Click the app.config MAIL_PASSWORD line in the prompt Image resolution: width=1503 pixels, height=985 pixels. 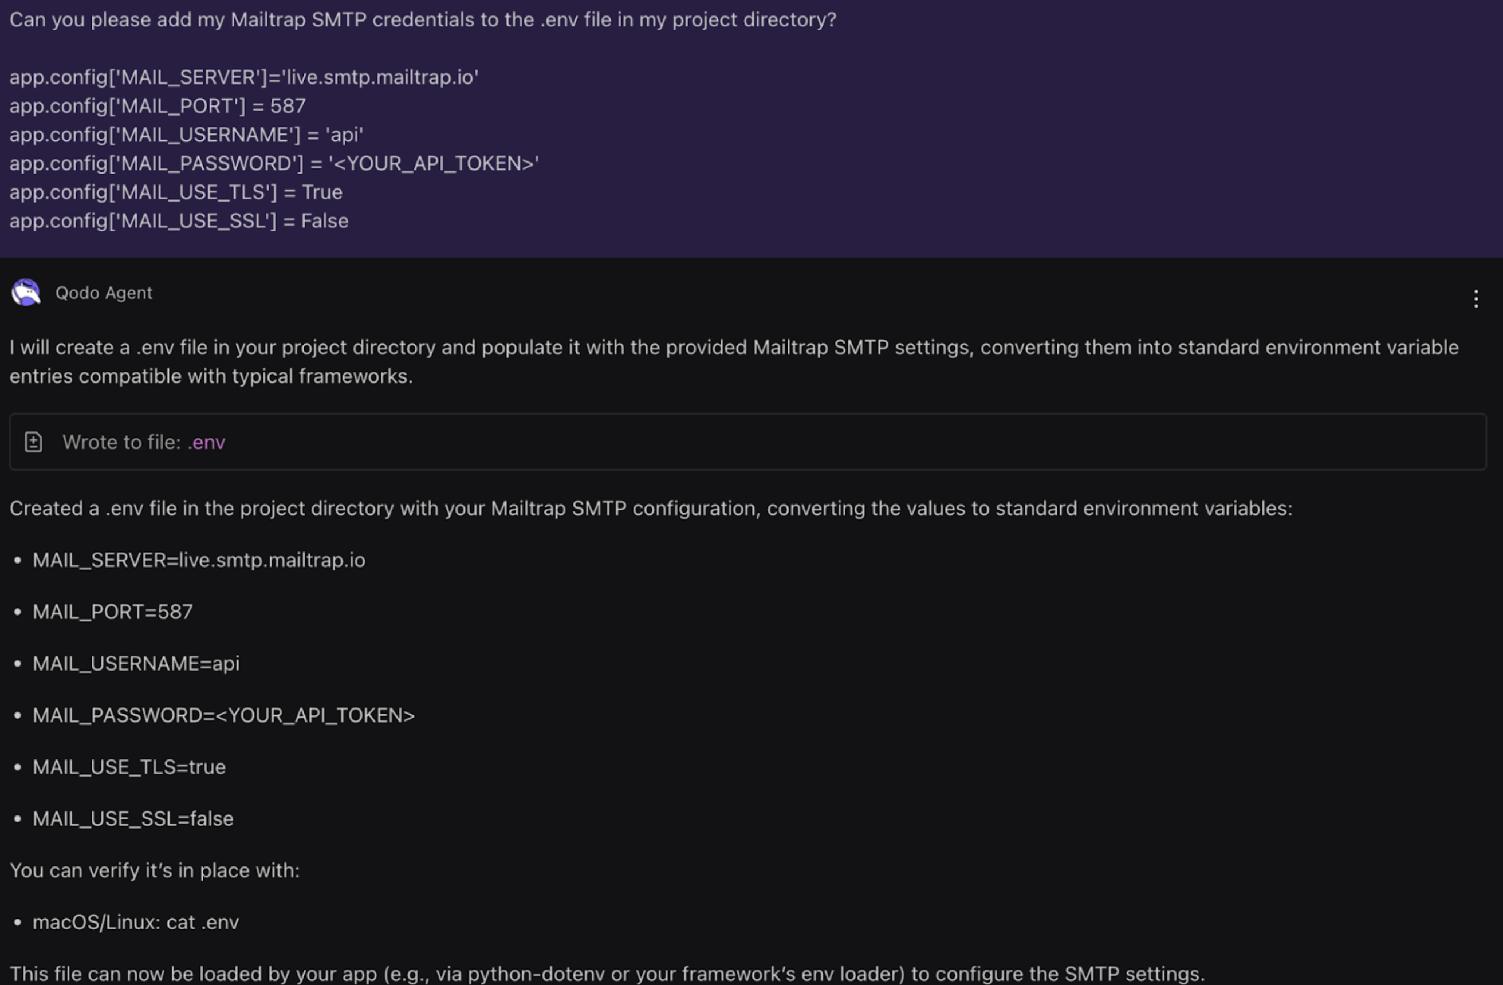click(x=274, y=164)
